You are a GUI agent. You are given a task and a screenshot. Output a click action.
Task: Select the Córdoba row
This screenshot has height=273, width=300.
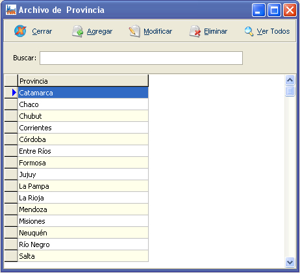tap(83, 139)
